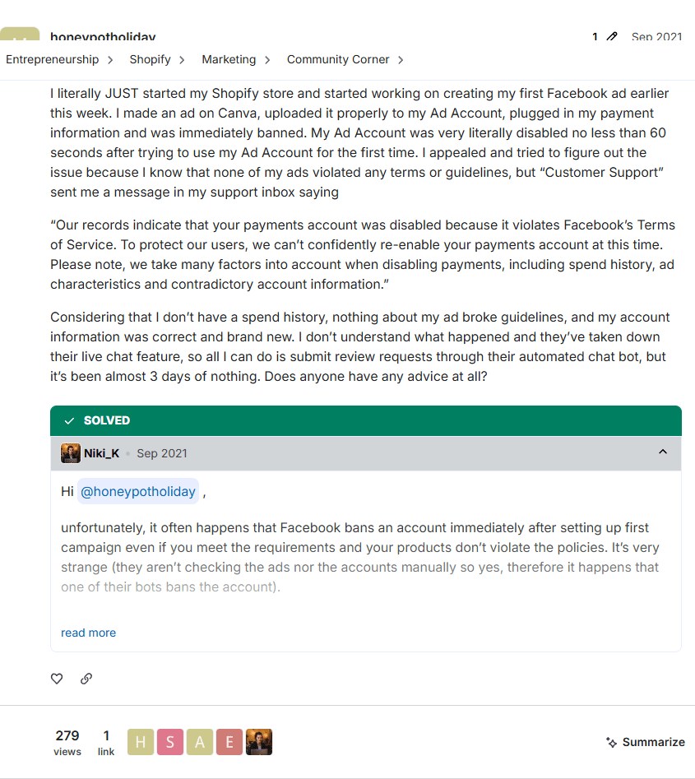Expand the Community Corner category chevron
The height and width of the screenshot is (779, 695).
[x=401, y=60]
